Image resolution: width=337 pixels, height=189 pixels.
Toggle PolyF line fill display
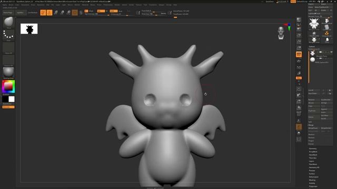[x=299, y=114]
